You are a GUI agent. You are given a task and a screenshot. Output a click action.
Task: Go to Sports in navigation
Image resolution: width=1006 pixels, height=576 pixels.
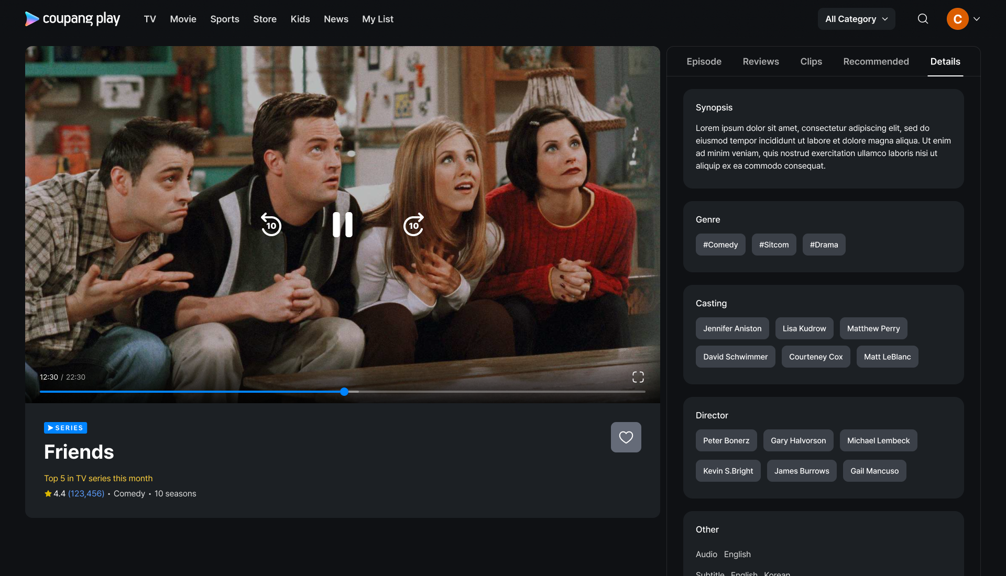[x=224, y=19]
